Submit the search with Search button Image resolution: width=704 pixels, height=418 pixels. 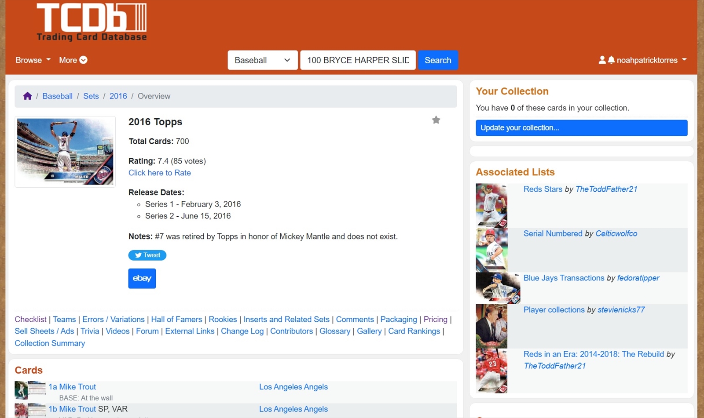click(438, 60)
